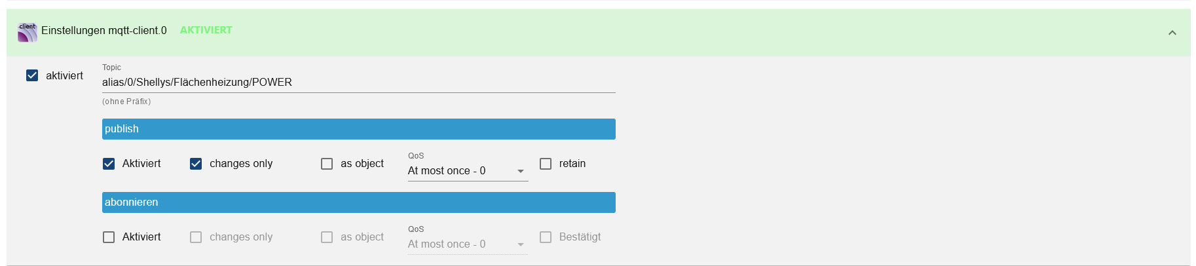Click the AKTIVIERT status label
This screenshot has height=266, width=1196.
206,30
